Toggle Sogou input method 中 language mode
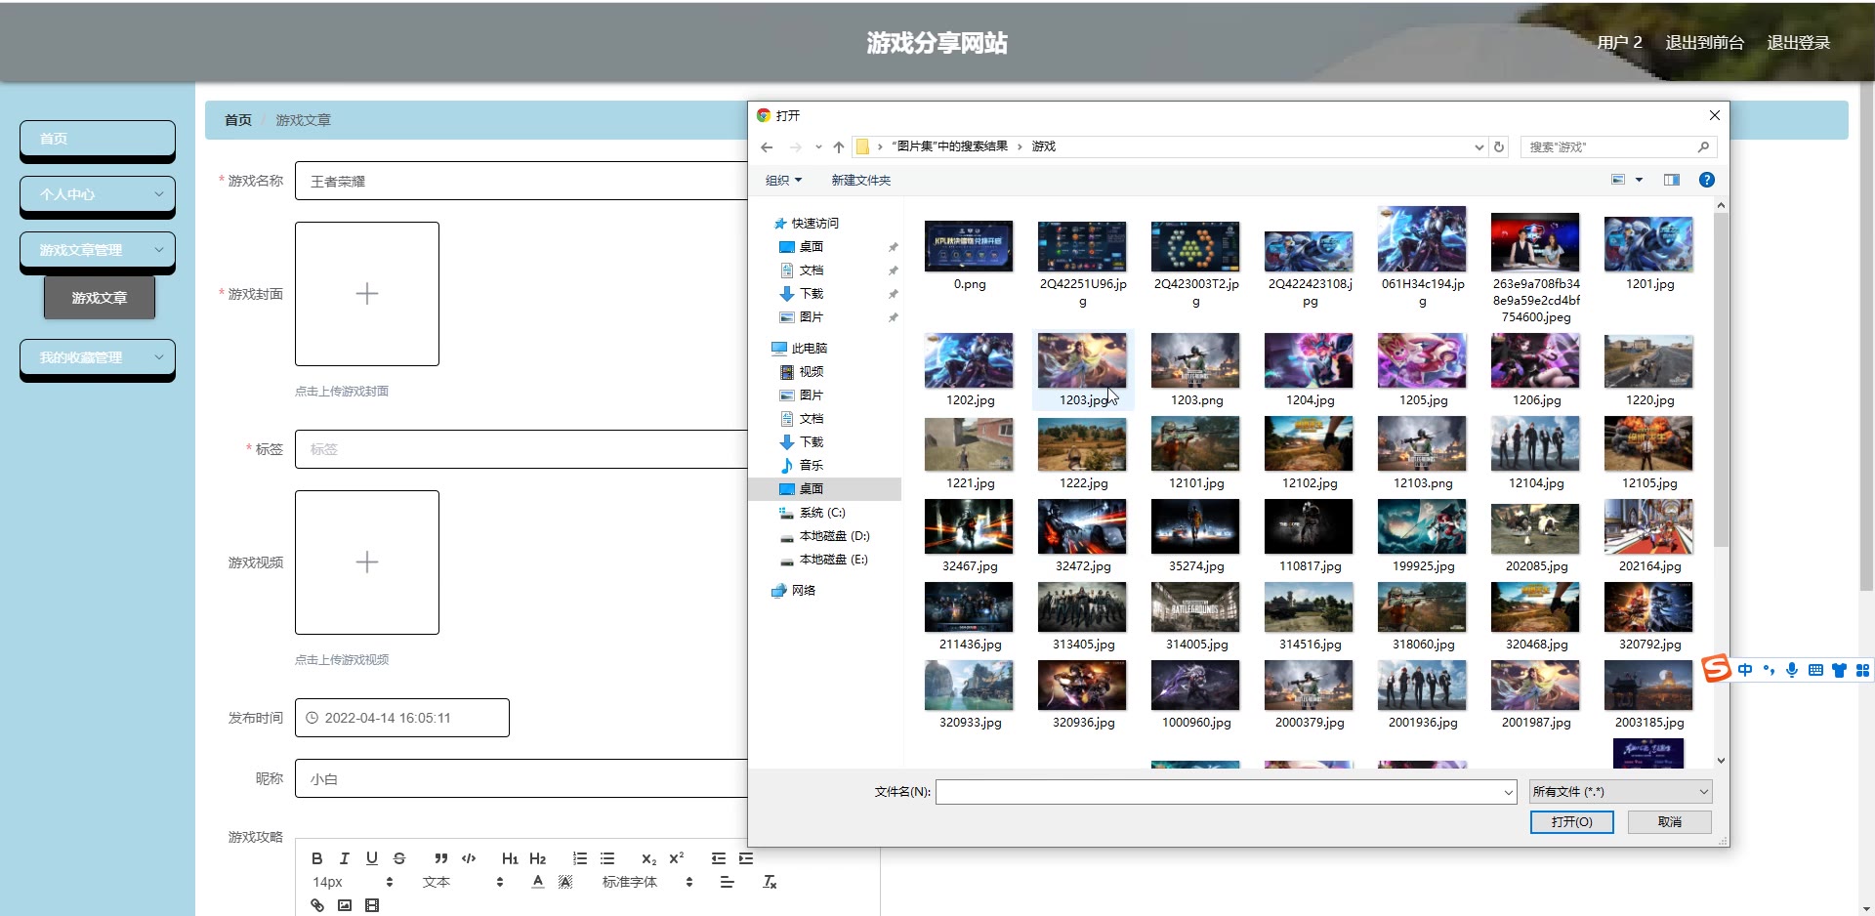Image resolution: width=1875 pixels, height=916 pixels. pyautogui.click(x=1745, y=670)
